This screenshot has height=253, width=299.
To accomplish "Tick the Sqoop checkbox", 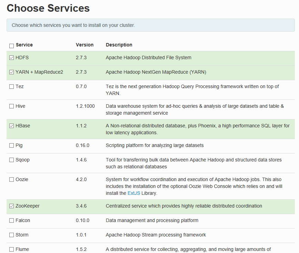I will 12,160.
